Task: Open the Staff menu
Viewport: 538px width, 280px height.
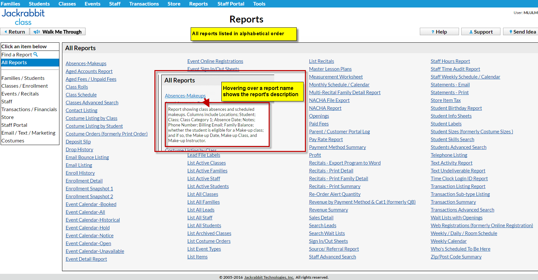Action: tap(115, 4)
